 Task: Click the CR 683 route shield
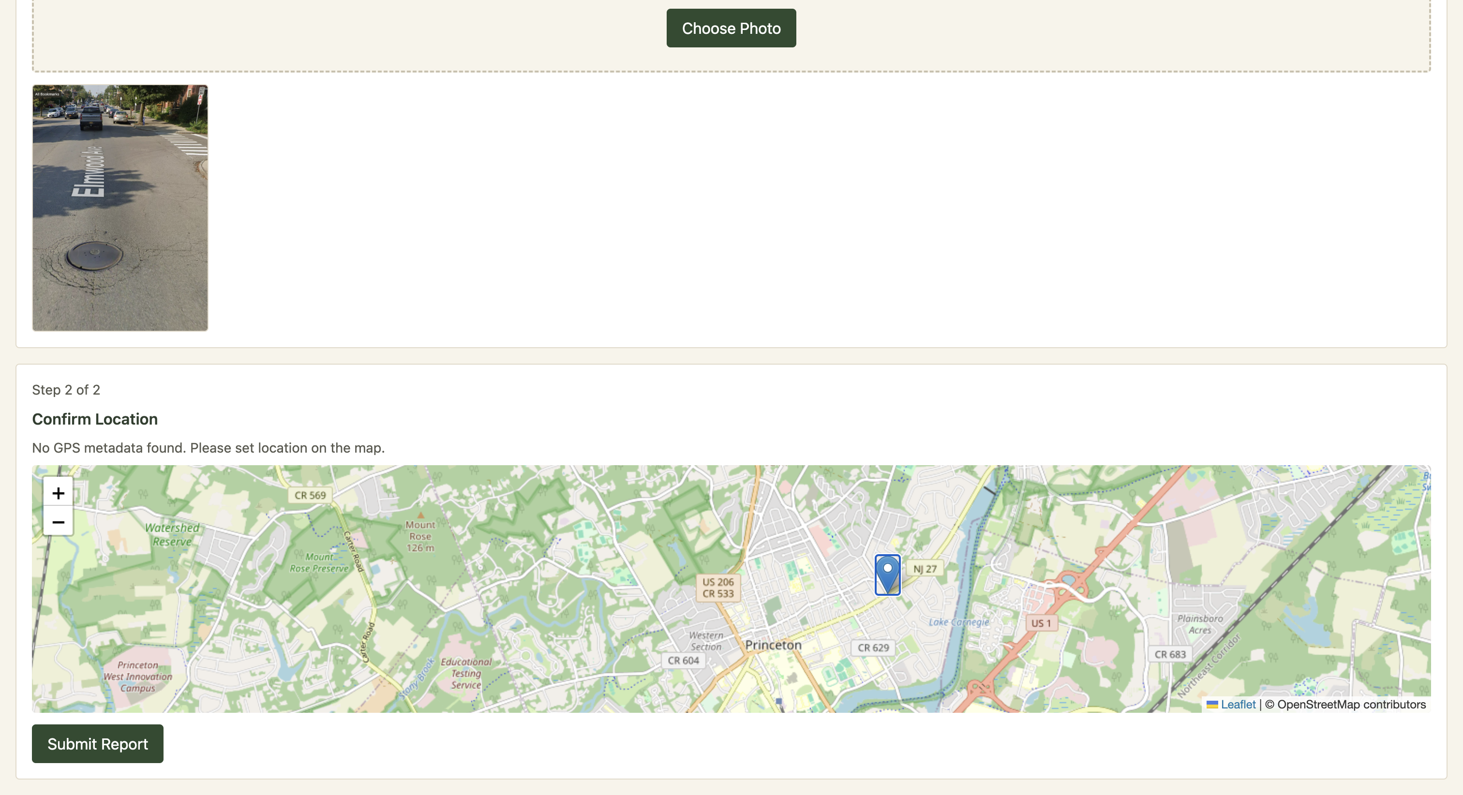pos(1169,654)
